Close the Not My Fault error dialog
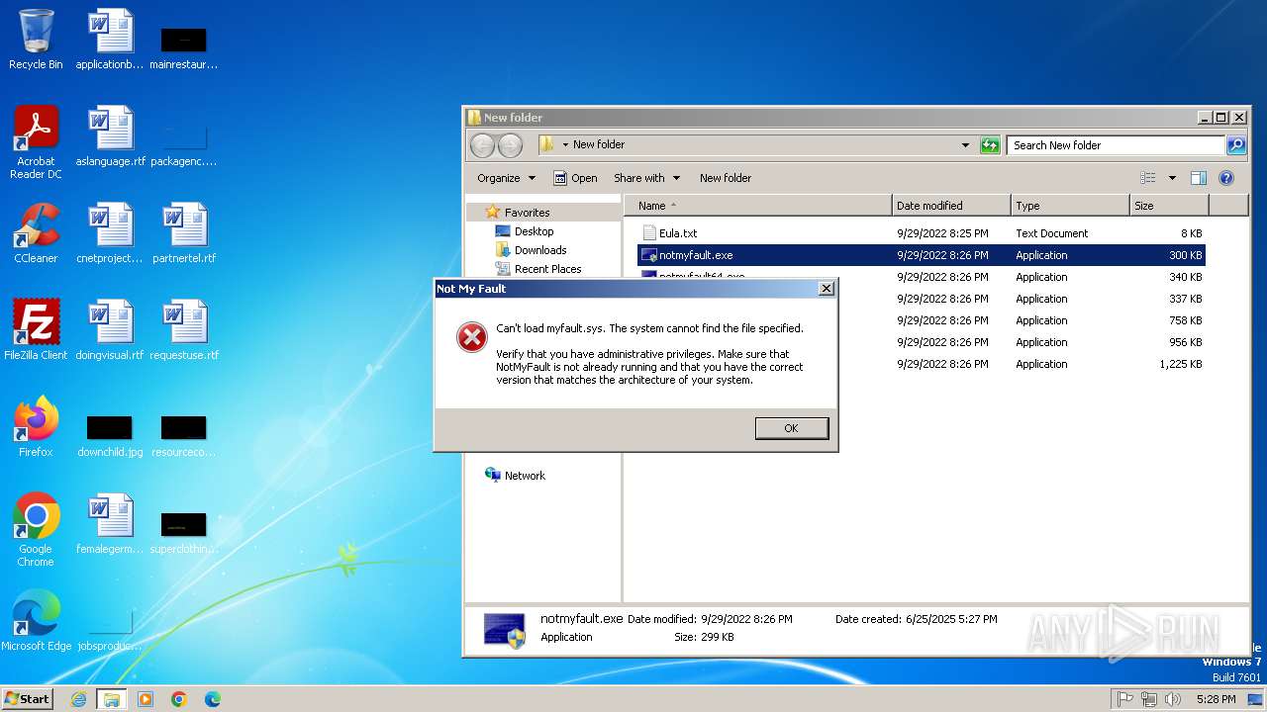Image resolution: width=1267 pixels, height=712 pixels. pos(826,289)
